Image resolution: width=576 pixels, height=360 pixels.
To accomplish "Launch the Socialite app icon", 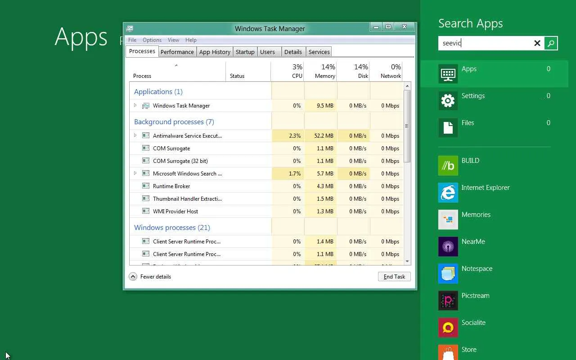I will [x=448, y=328].
